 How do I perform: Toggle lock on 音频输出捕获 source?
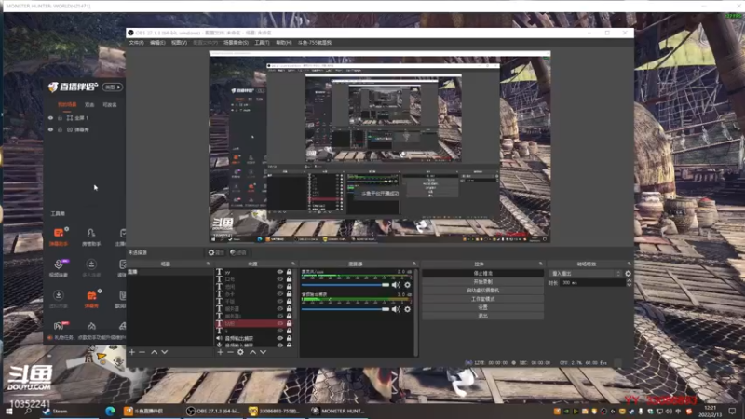[x=289, y=338]
